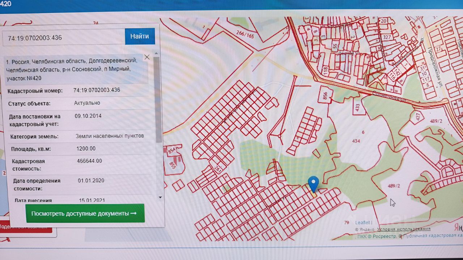Viewport: 463px width, 260px height.
Task: Click parcel labeled 434 on map
Action: click(356, 141)
